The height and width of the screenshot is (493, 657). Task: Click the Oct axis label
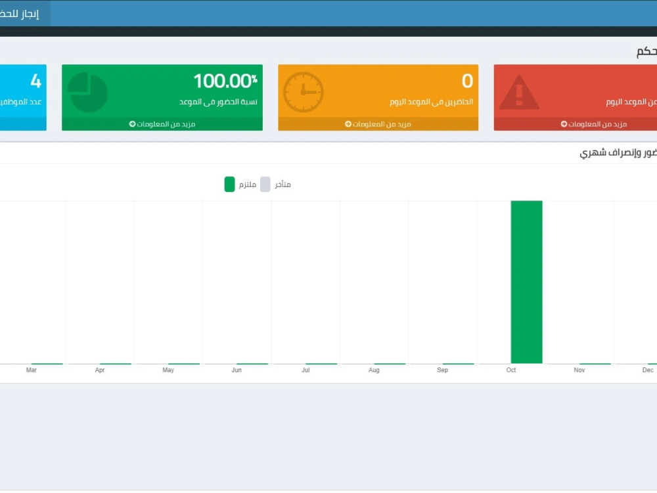[x=510, y=370]
